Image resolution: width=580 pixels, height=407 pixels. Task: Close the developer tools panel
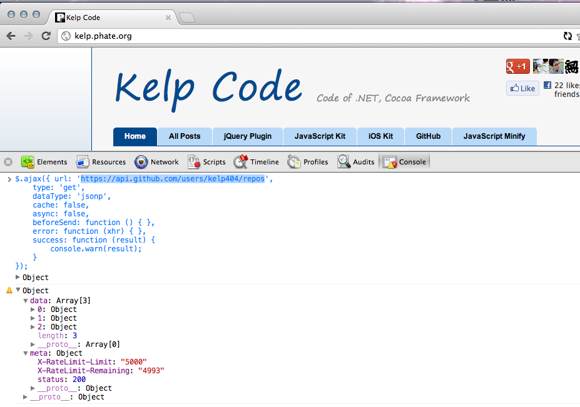pos(8,162)
